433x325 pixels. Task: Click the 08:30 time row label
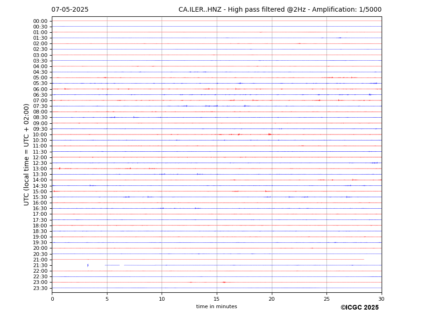pyautogui.click(x=40, y=118)
